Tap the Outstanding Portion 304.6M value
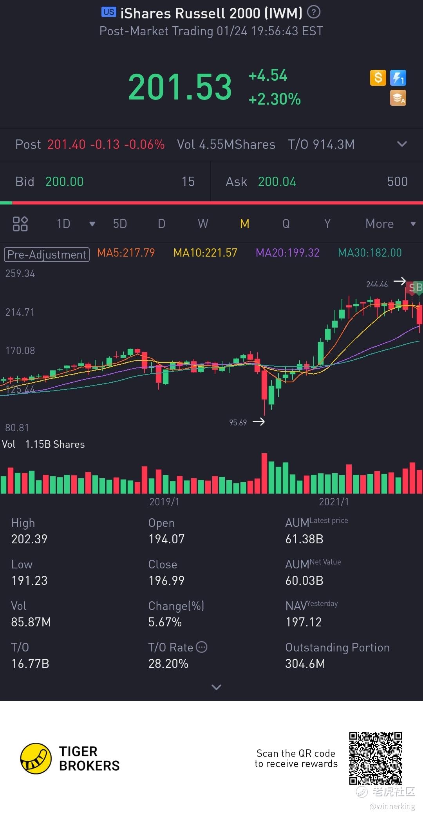This screenshot has width=423, height=816. (305, 664)
